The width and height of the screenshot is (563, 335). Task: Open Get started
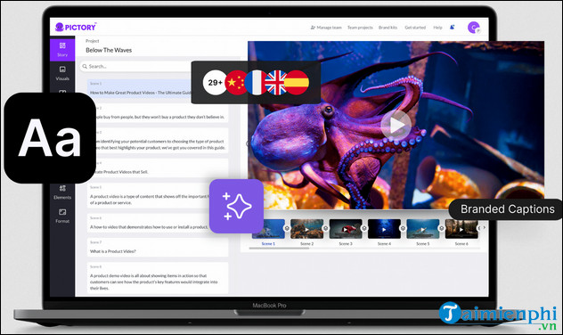[x=415, y=28]
